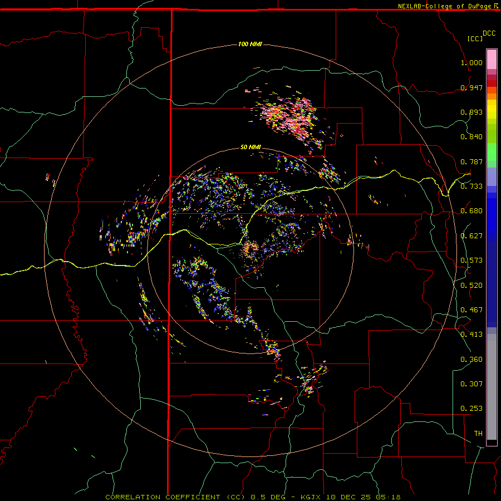
Task: Select the 0.627 scale value
Action: 471,236
